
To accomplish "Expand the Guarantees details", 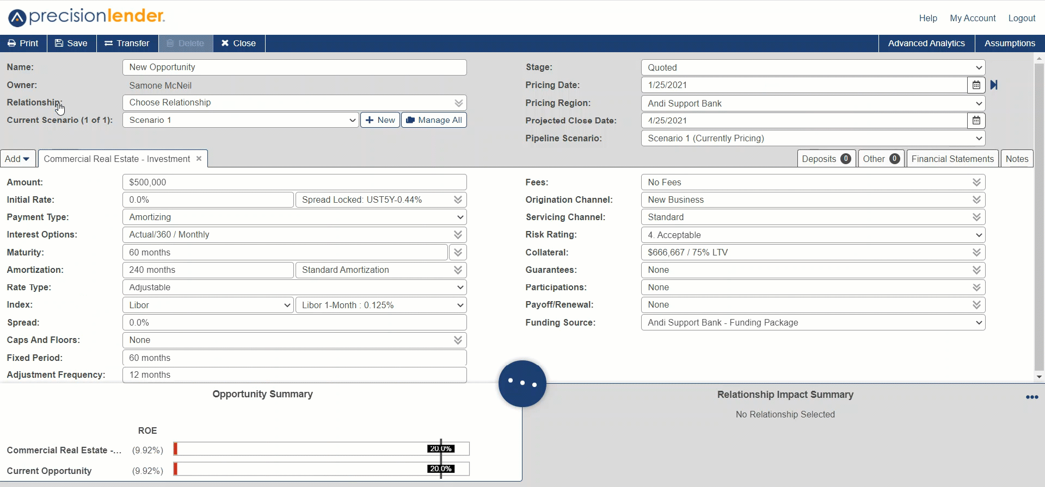I will coord(976,270).
